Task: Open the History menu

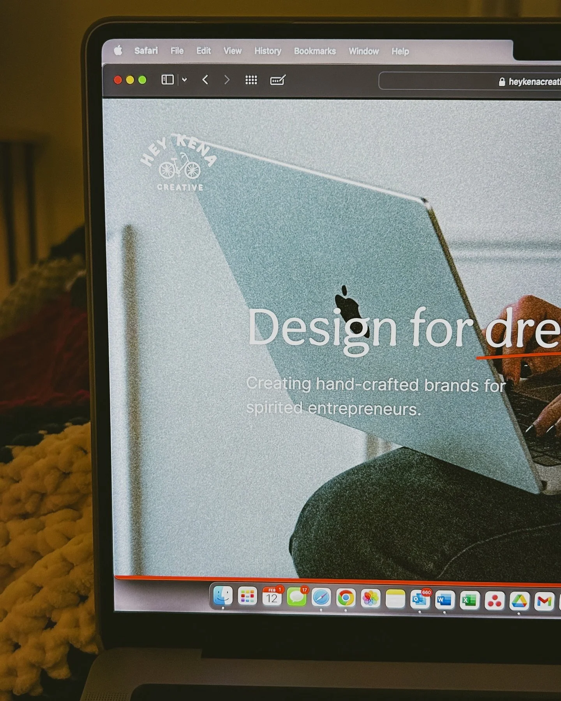Action: pos(268,51)
